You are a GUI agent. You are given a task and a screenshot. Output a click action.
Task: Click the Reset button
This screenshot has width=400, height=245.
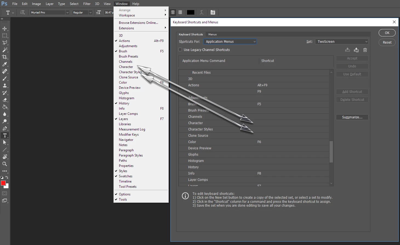387,42
